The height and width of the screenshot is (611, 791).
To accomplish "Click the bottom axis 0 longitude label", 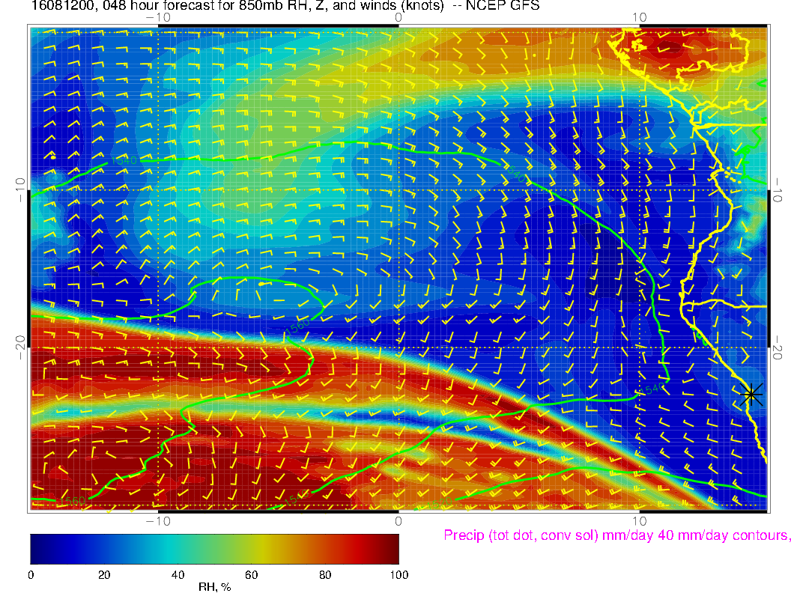I will [x=398, y=520].
